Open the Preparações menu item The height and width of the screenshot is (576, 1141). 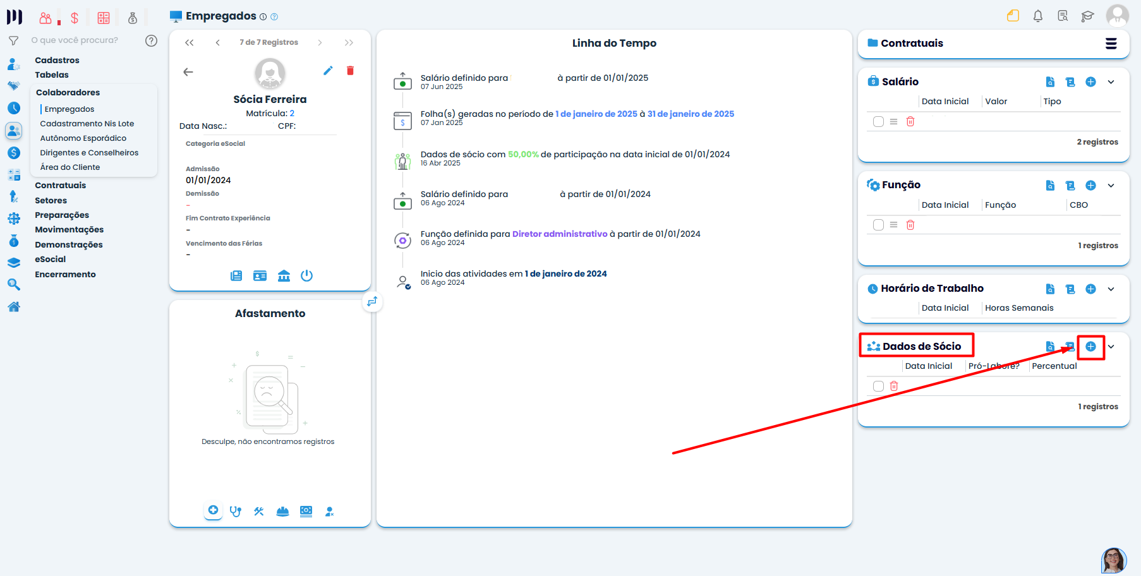coord(62,215)
